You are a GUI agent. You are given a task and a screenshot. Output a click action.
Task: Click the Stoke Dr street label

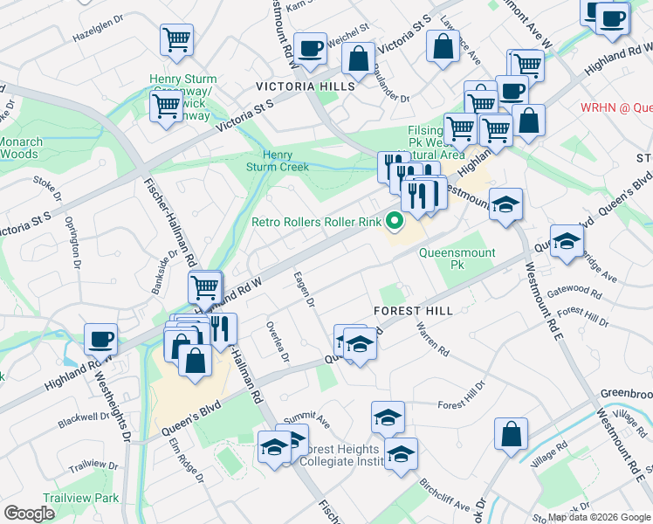click(47, 188)
